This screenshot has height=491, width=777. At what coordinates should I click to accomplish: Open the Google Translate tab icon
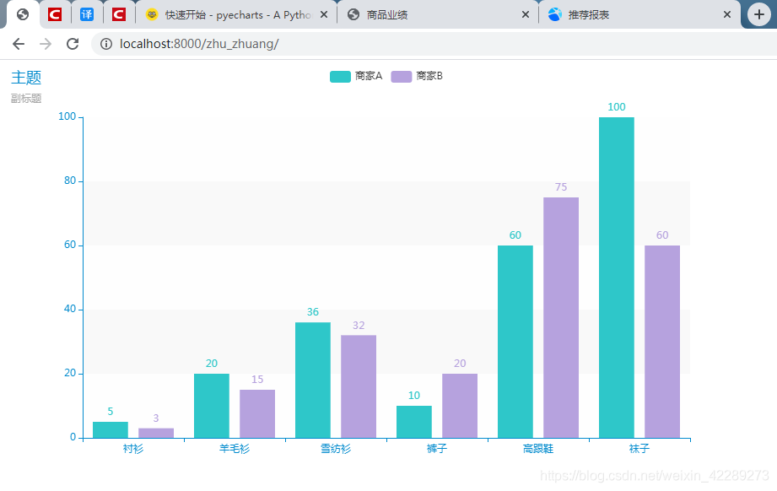[87, 13]
